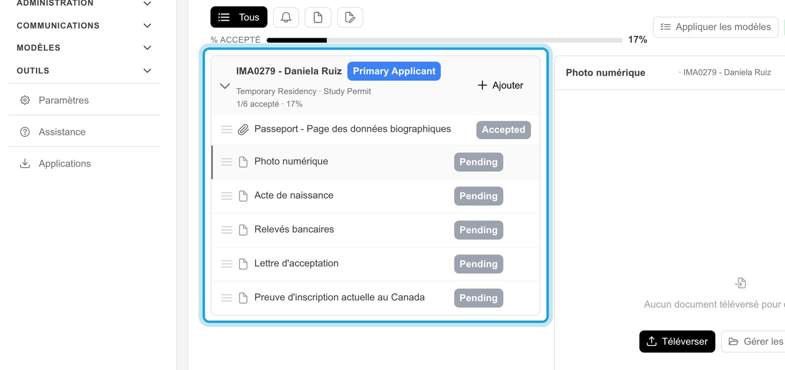Select the Tous filter tab
This screenshot has width=785, height=370.
239,17
